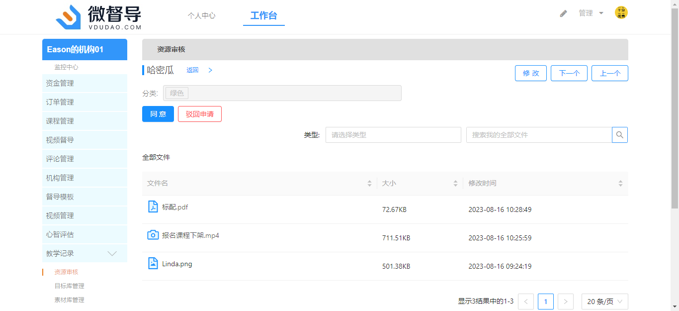Sort by 大小 column arrows
Screen dimensions: 679x311
pos(455,183)
